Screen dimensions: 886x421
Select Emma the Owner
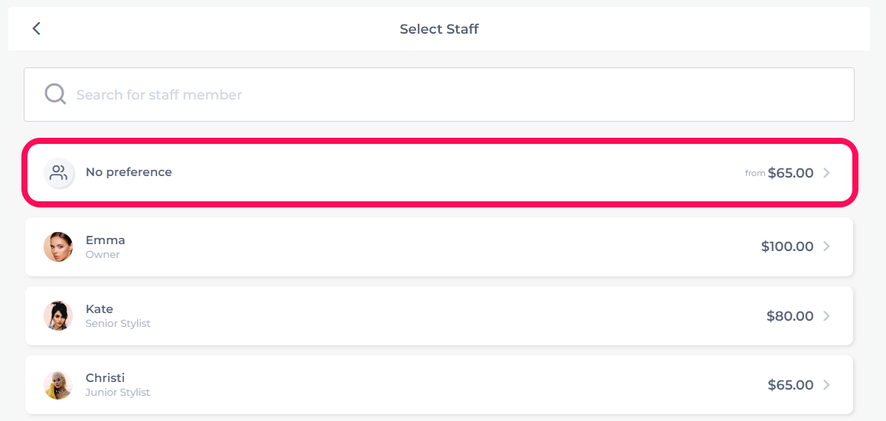click(439, 247)
